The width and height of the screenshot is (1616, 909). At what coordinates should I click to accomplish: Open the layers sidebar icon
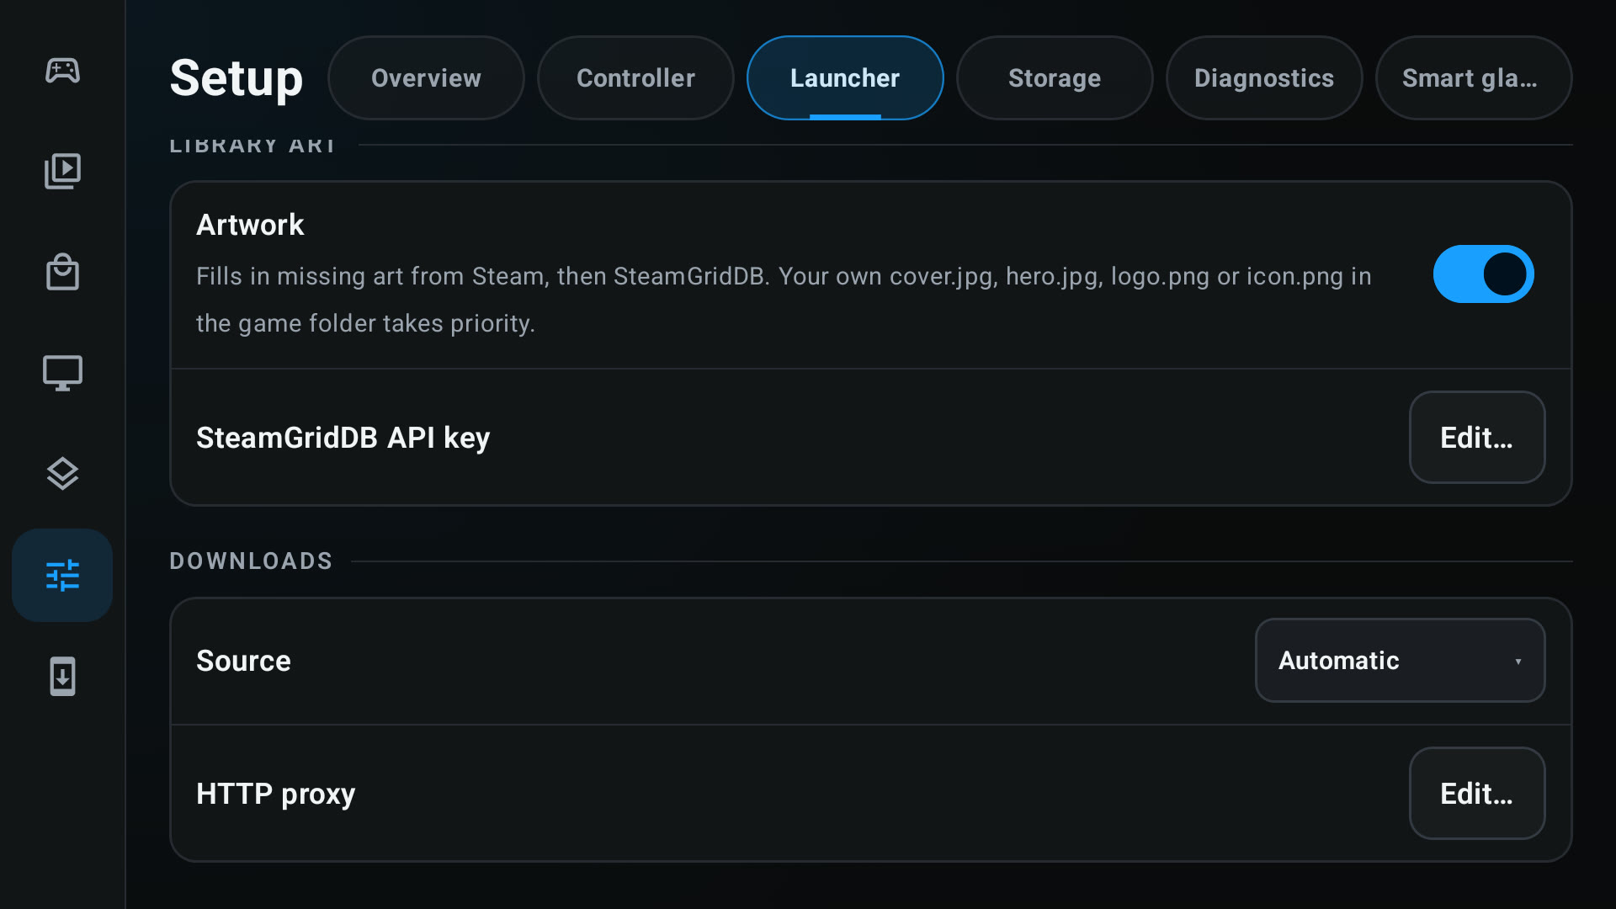coord(62,475)
